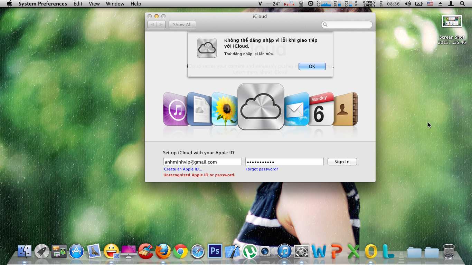The image size is (472, 265).
Task: Click the eject icon in menu bar
Action: [x=440, y=4]
